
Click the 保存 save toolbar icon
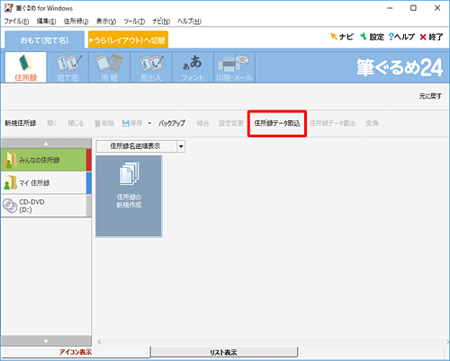132,123
